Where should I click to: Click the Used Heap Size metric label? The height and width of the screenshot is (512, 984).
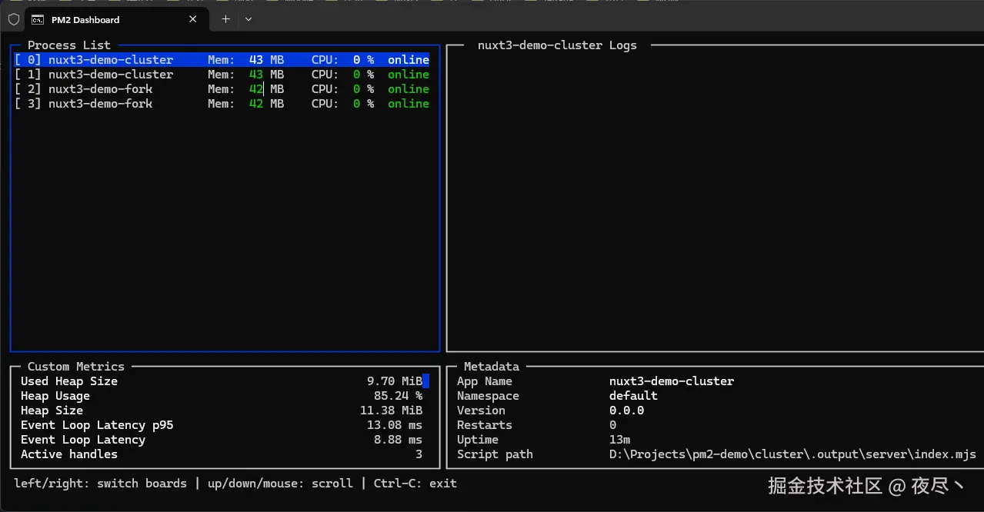pos(69,381)
